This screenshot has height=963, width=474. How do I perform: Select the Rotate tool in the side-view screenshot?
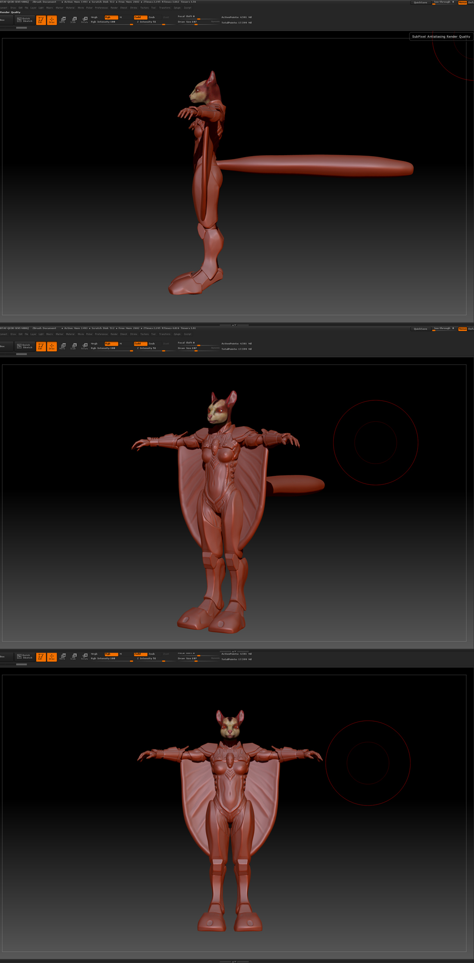point(84,20)
